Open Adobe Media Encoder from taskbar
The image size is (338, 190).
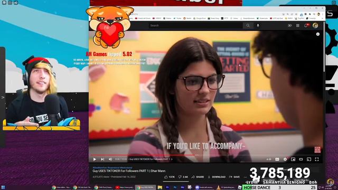182,187
